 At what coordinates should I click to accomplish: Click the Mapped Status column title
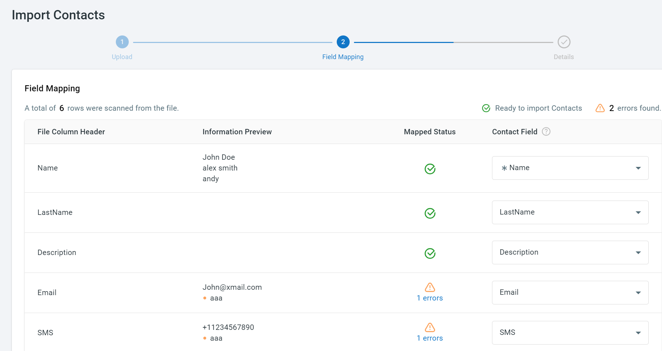click(430, 132)
